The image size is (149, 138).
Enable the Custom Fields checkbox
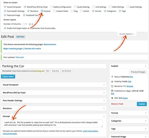coord(54,11)
